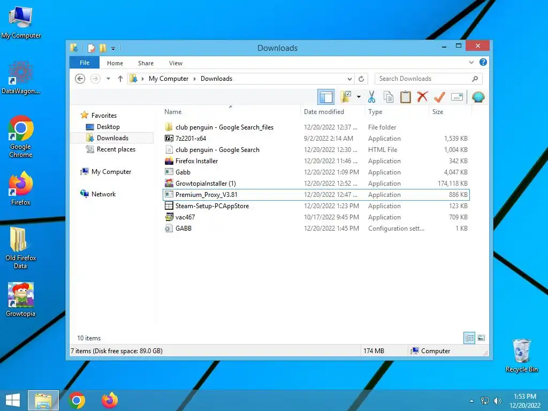The height and width of the screenshot is (411, 548).
Task: Click the Rename icon in toolbar
Action: point(457,97)
